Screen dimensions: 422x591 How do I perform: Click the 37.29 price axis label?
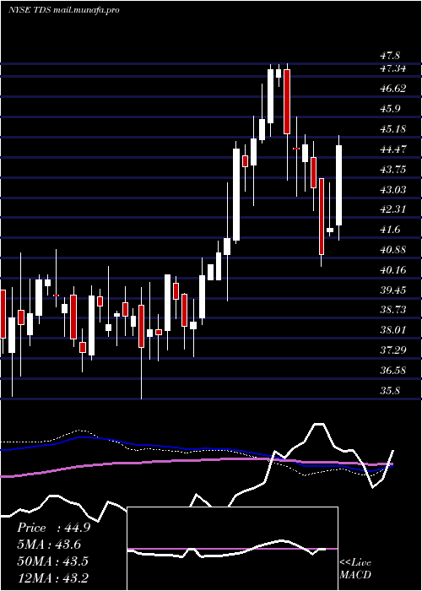(392, 350)
